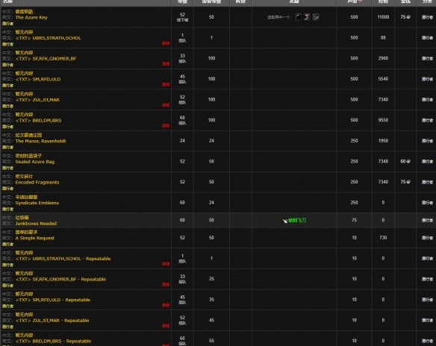Click the middle reward icon in The Azure Key row
This screenshot has height=346, width=436.
click(x=307, y=17)
